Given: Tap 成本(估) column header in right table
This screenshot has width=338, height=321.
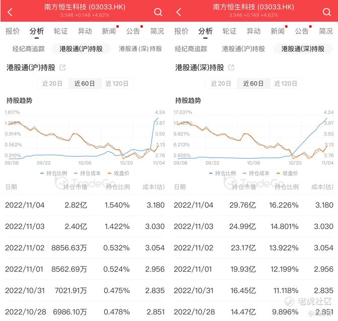Looking at the screenshot, I should point(322,187).
